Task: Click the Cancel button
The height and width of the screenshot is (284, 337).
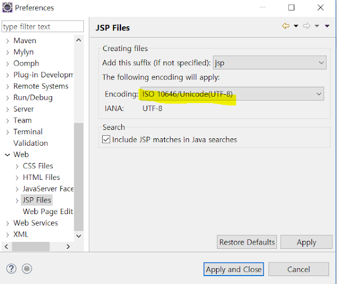Action: pyautogui.click(x=299, y=269)
